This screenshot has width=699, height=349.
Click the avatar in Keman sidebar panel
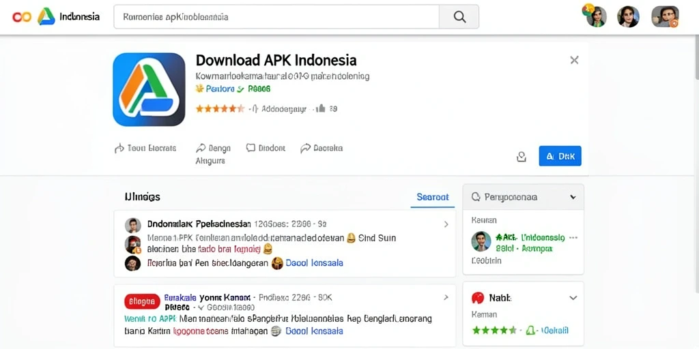coord(481,242)
